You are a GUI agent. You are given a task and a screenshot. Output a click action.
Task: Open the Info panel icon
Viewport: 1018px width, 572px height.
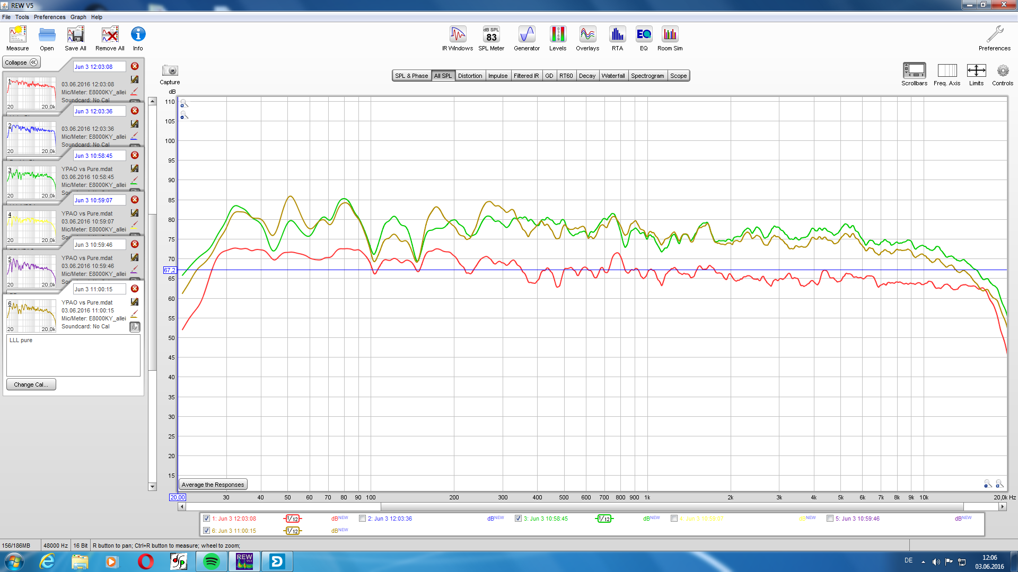coord(138,38)
